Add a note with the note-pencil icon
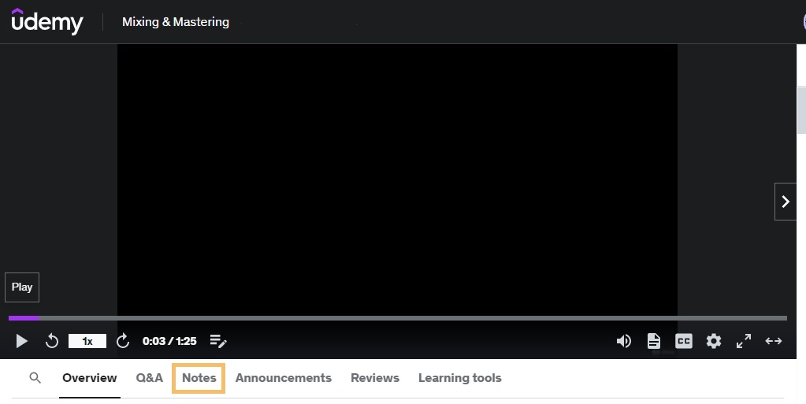Screen dimensions: 806x404 (x=218, y=341)
